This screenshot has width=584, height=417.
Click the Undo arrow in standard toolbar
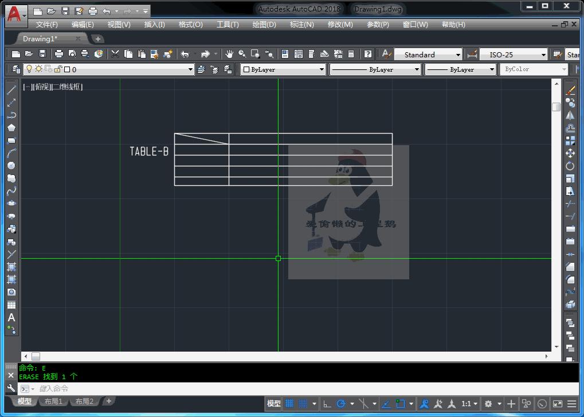click(185, 54)
